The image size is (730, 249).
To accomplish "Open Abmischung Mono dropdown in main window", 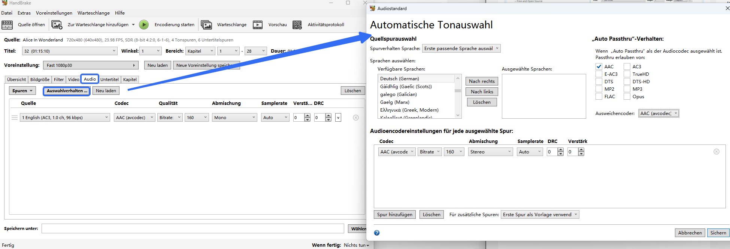I will click(x=234, y=118).
